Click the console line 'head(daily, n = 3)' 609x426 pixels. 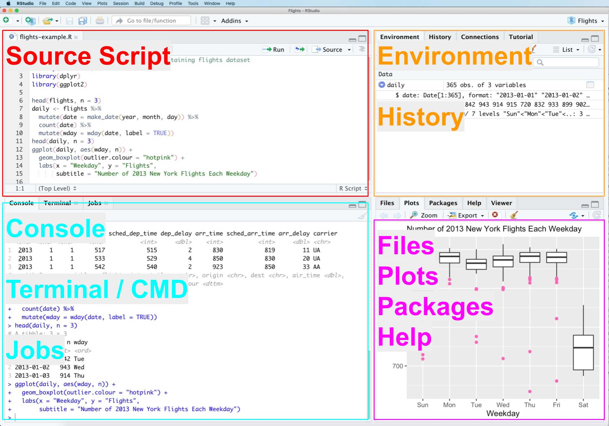(x=46, y=325)
